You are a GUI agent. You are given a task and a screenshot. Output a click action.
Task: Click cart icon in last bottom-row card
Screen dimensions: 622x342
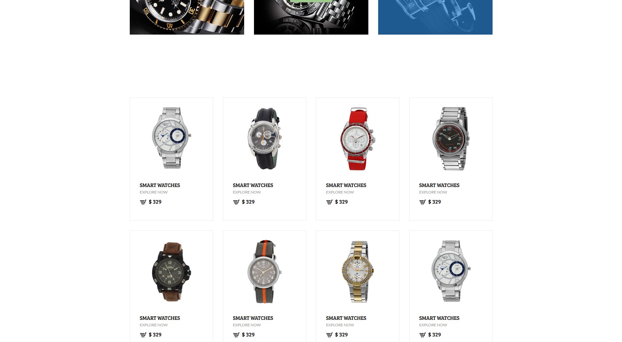point(422,335)
